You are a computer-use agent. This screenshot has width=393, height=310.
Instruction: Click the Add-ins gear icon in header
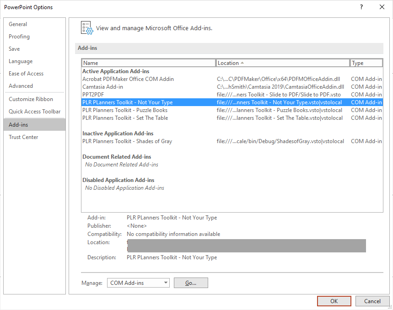click(x=86, y=28)
